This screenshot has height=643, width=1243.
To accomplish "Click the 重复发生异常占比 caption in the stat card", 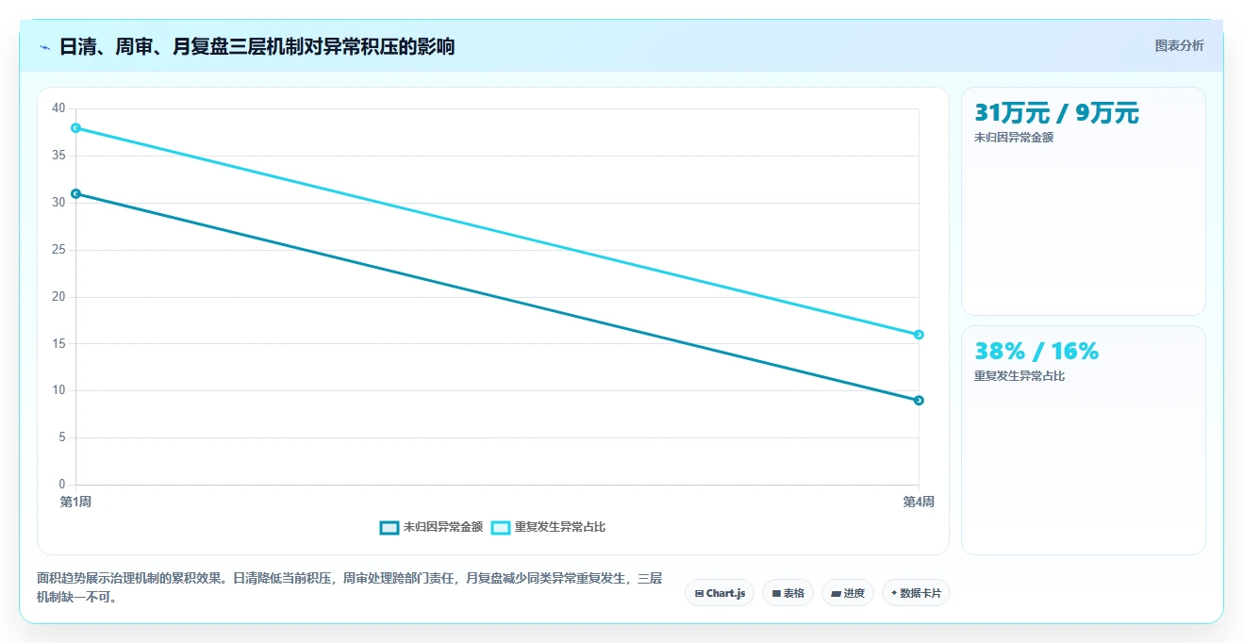I will point(1019,376).
